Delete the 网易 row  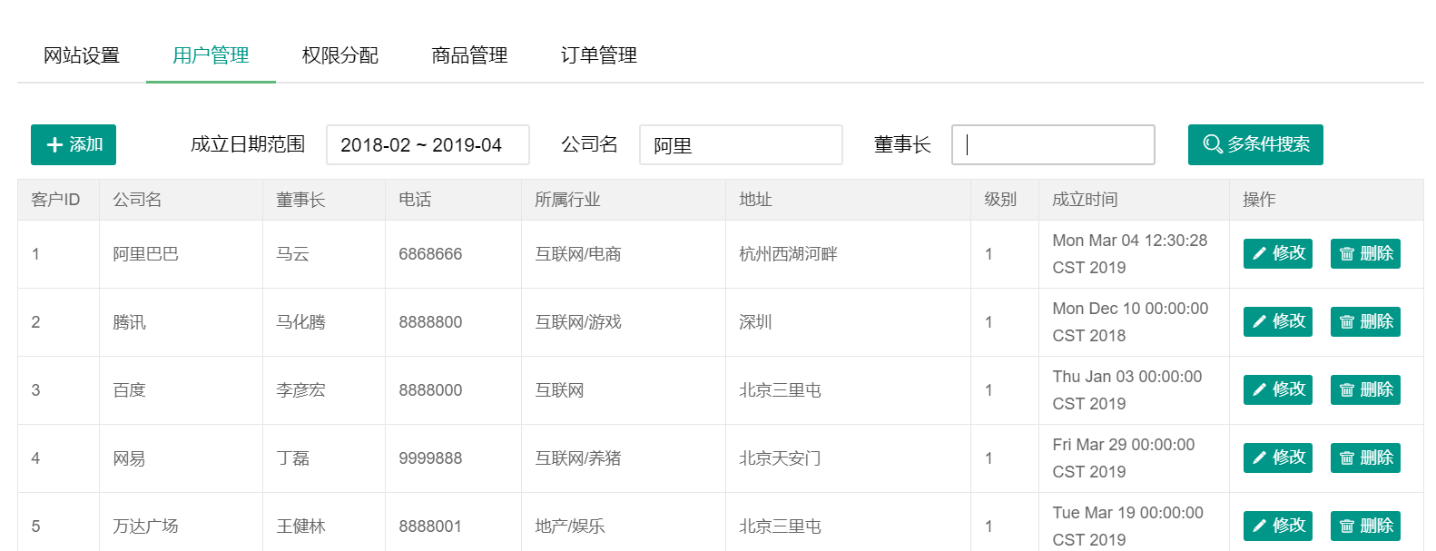point(1365,458)
